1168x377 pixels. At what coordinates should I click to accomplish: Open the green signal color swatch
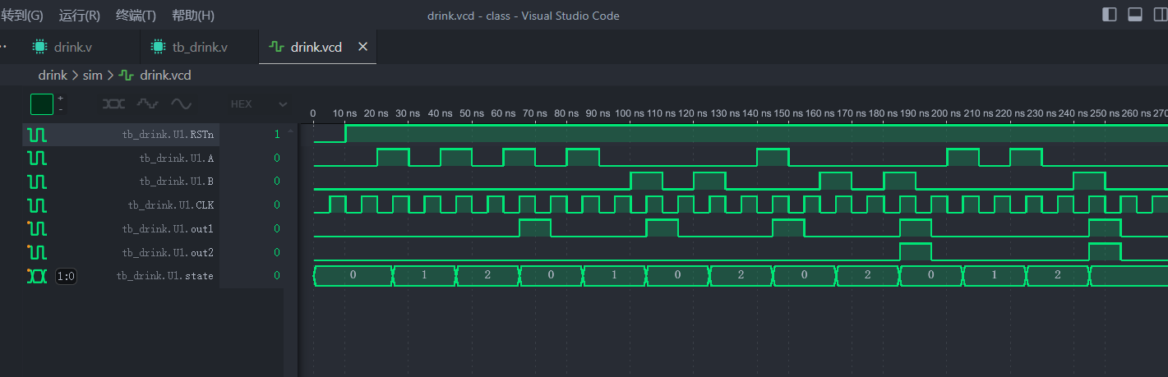(x=42, y=104)
